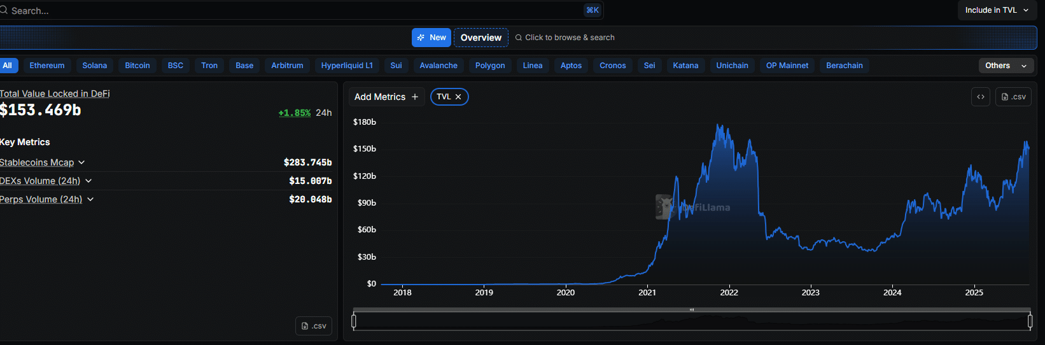Viewport: 1045px width, 345px height.
Task: Click the $153.469b total value
Action: [40, 110]
